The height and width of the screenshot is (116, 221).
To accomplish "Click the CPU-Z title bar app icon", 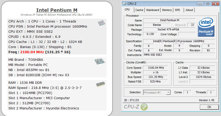I will [124, 4].
